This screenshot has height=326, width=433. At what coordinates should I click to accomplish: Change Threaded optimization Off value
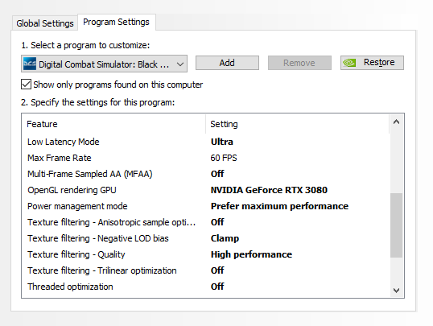[x=217, y=287]
